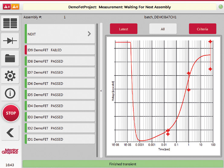224x168 pixels.
Task: Go back using the left chevron
Action: (x=10, y=133)
